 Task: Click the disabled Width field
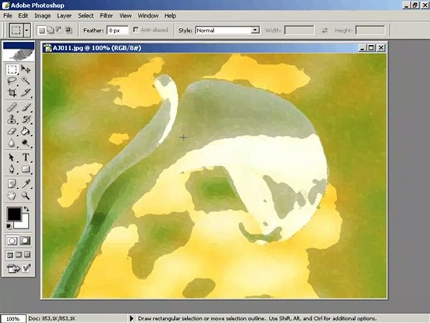(299, 30)
